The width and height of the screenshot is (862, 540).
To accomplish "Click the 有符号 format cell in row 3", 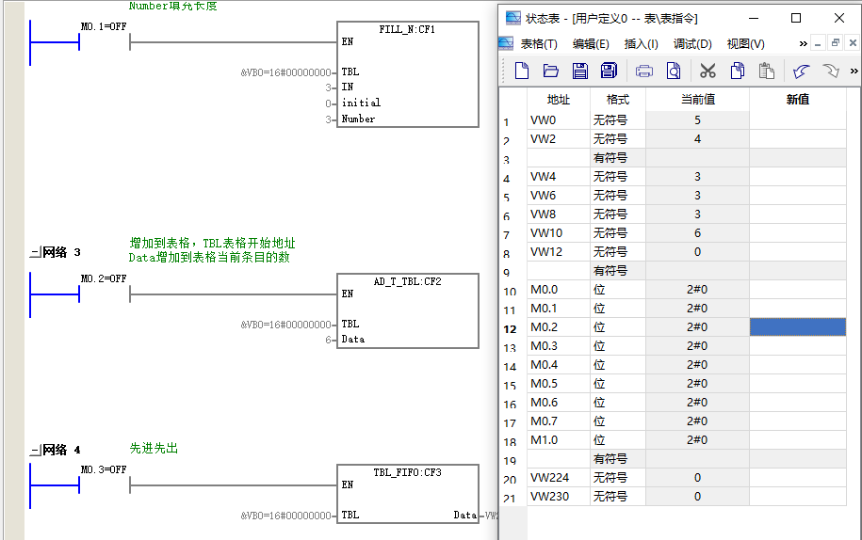I will tap(618, 158).
